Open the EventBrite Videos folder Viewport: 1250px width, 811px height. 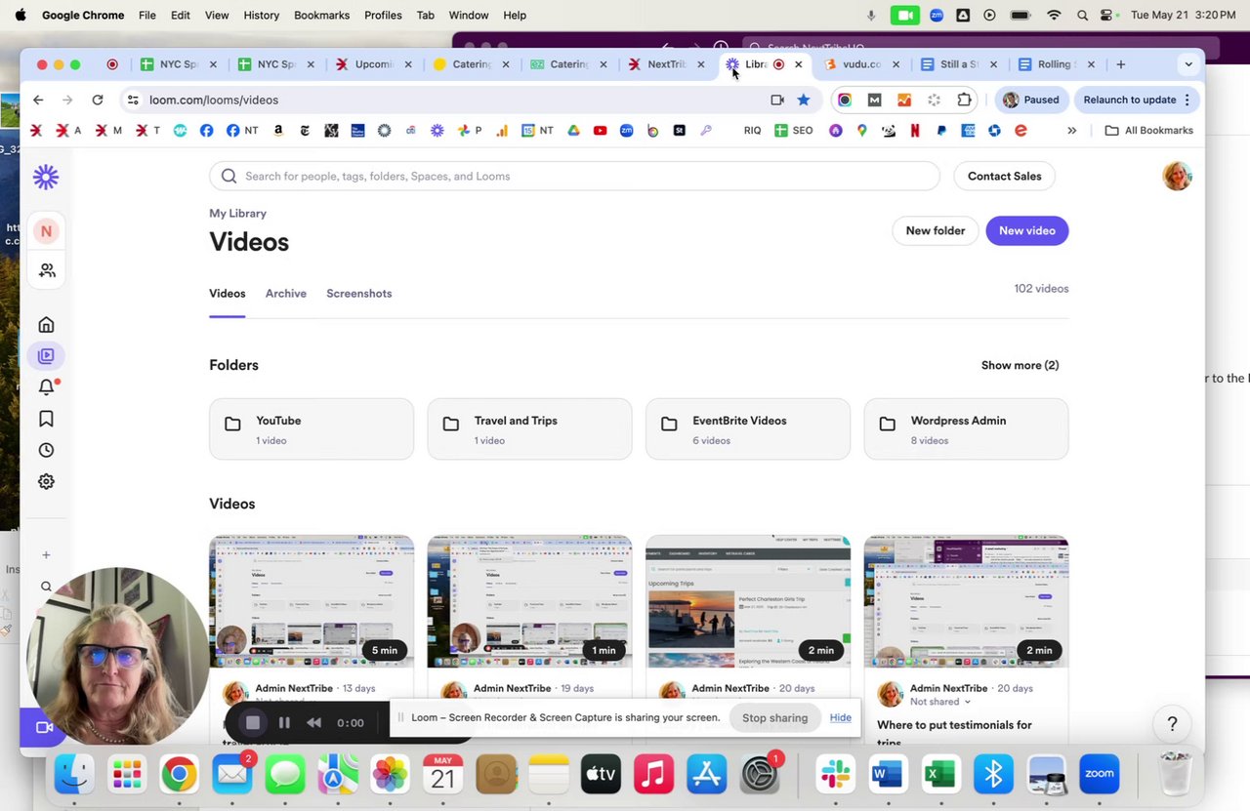pos(748,428)
